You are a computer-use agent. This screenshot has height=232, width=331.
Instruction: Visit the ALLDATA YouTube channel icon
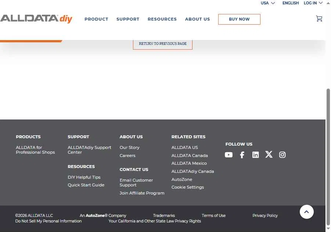[x=229, y=155]
